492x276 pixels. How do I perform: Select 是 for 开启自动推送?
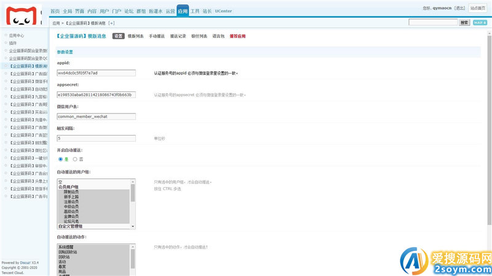[x=60, y=159]
